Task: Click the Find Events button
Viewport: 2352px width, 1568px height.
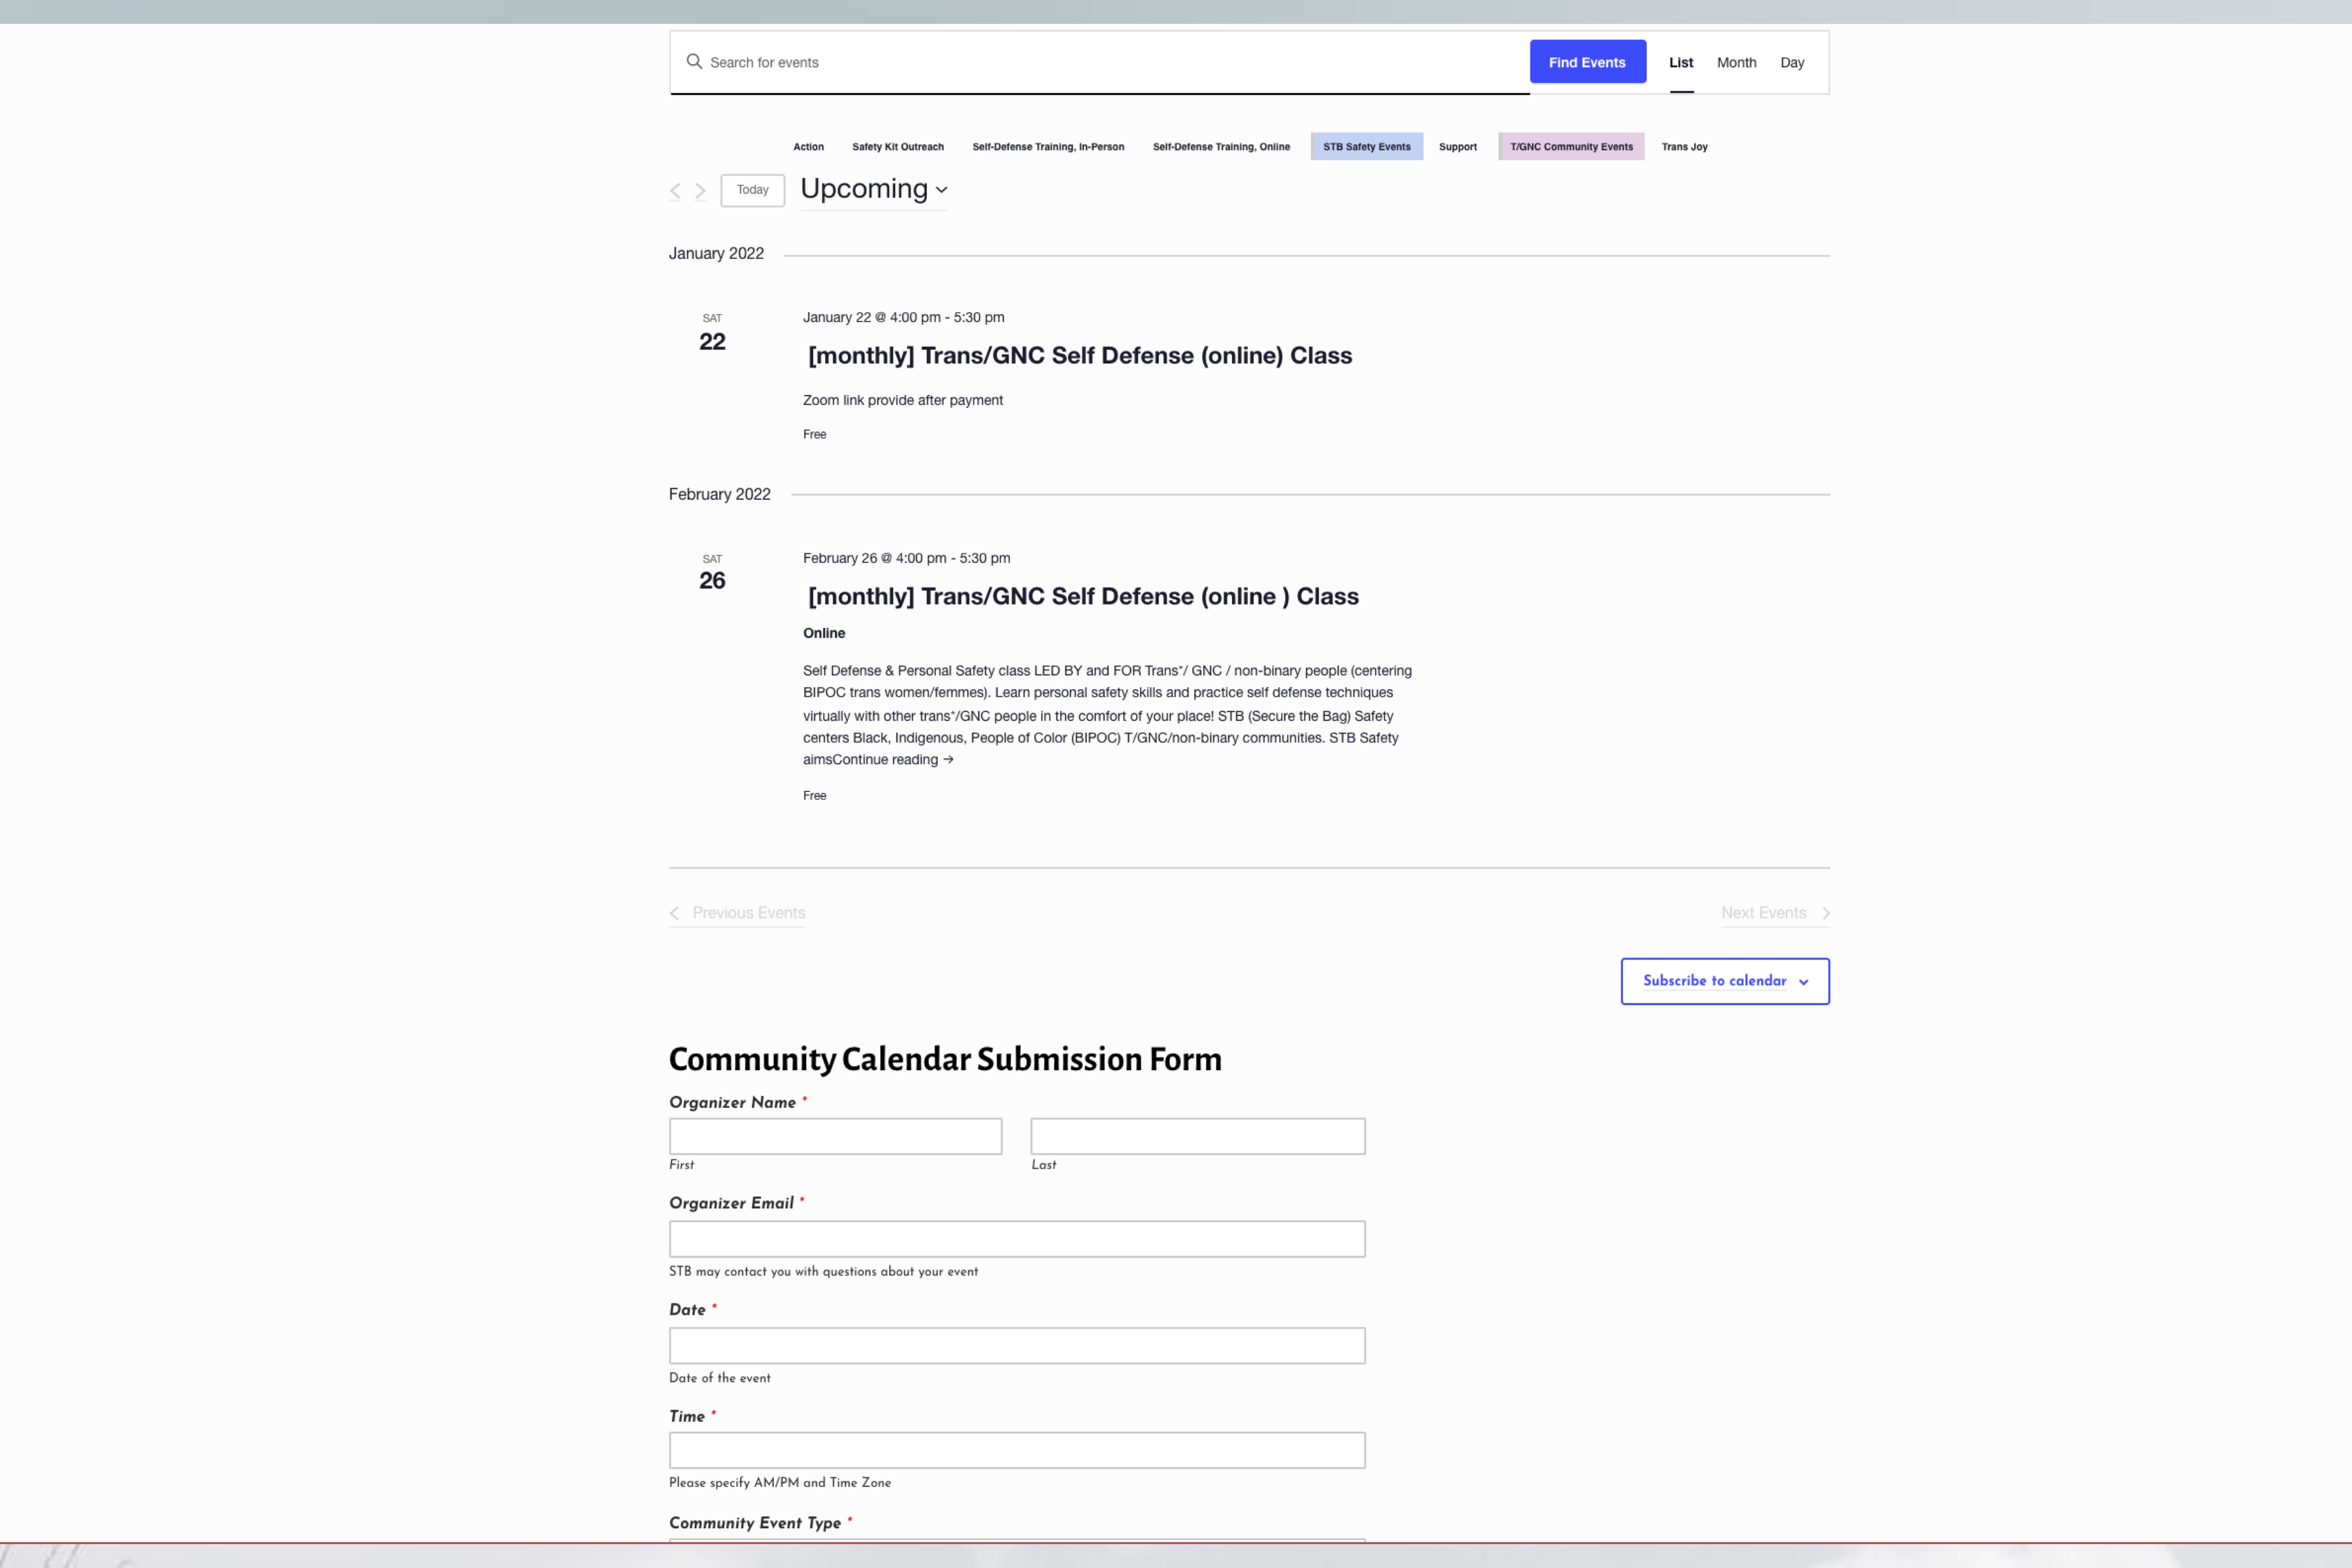Action: 1587,62
